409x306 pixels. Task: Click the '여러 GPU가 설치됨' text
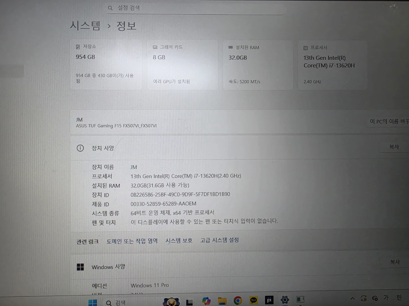(172, 82)
